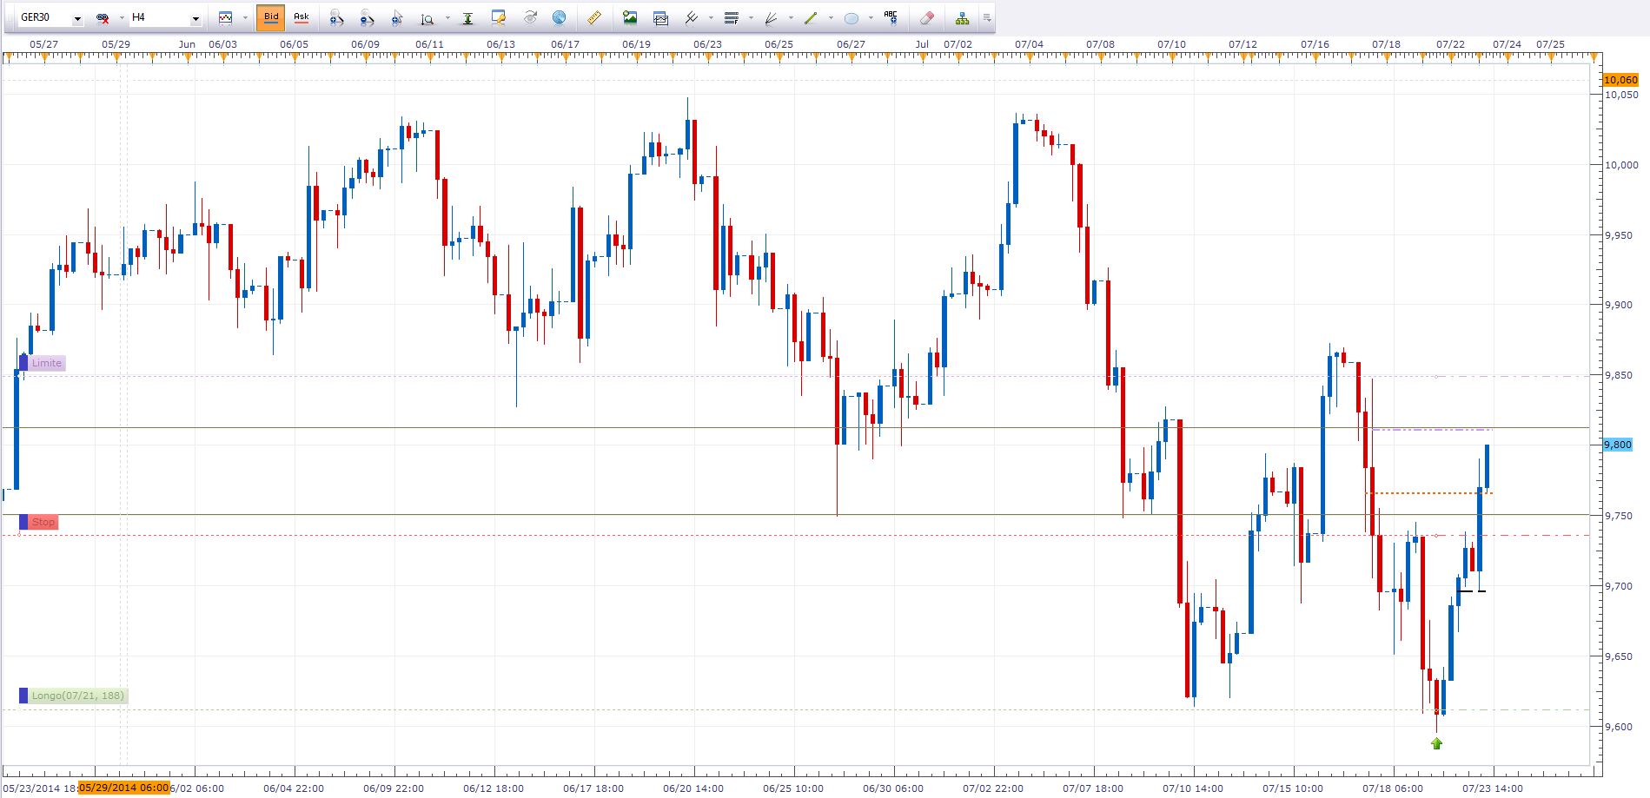Click the Limite order label
1650x798 pixels.
47,363
